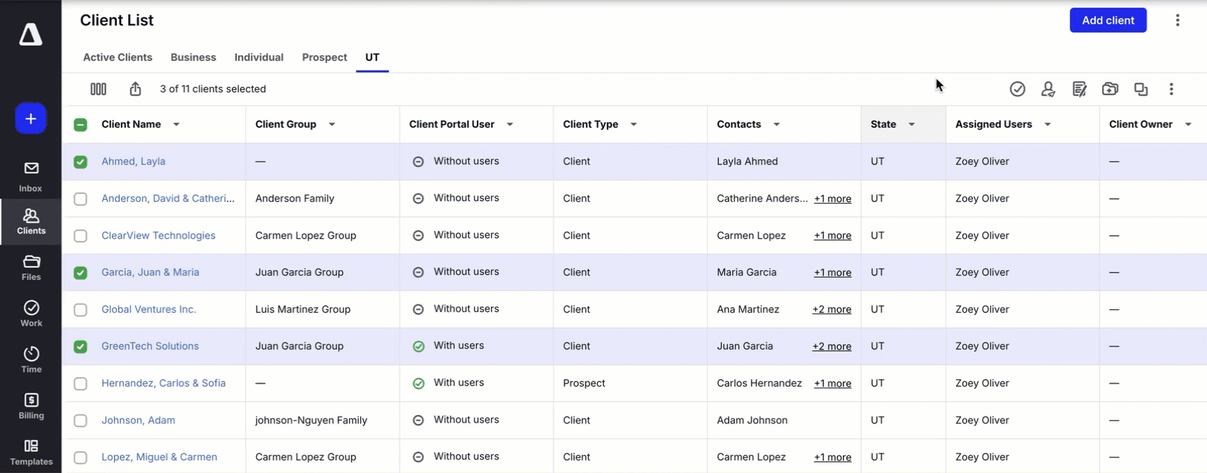Screen dimensions: 1207x473
Task: Click the bulk assign user icon
Action: (1048, 89)
